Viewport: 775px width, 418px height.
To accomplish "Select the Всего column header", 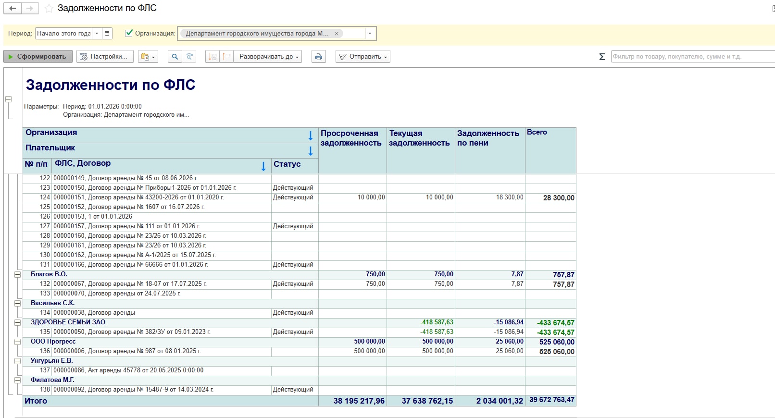I will (550, 151).
